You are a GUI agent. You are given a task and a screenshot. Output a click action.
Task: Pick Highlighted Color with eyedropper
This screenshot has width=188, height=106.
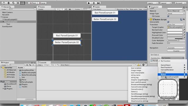(x=184, y=32)
